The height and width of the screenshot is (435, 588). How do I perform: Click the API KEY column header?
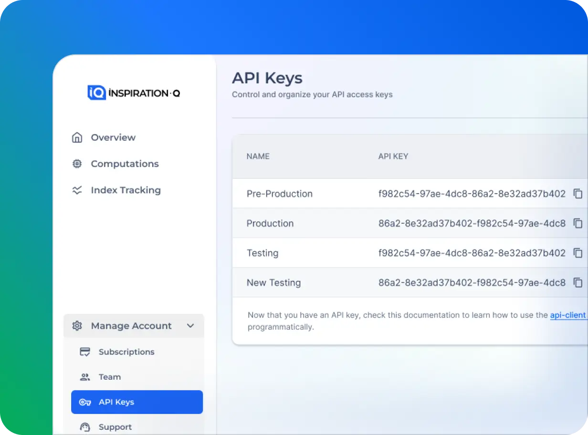point(393,156)
